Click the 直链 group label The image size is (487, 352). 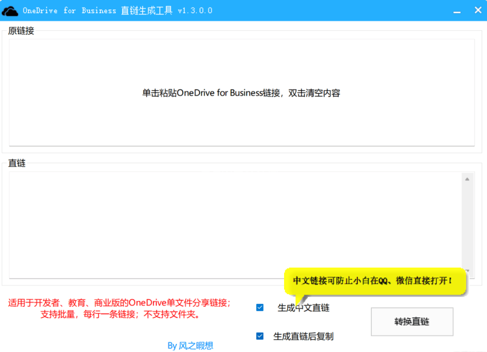point(17,163)
